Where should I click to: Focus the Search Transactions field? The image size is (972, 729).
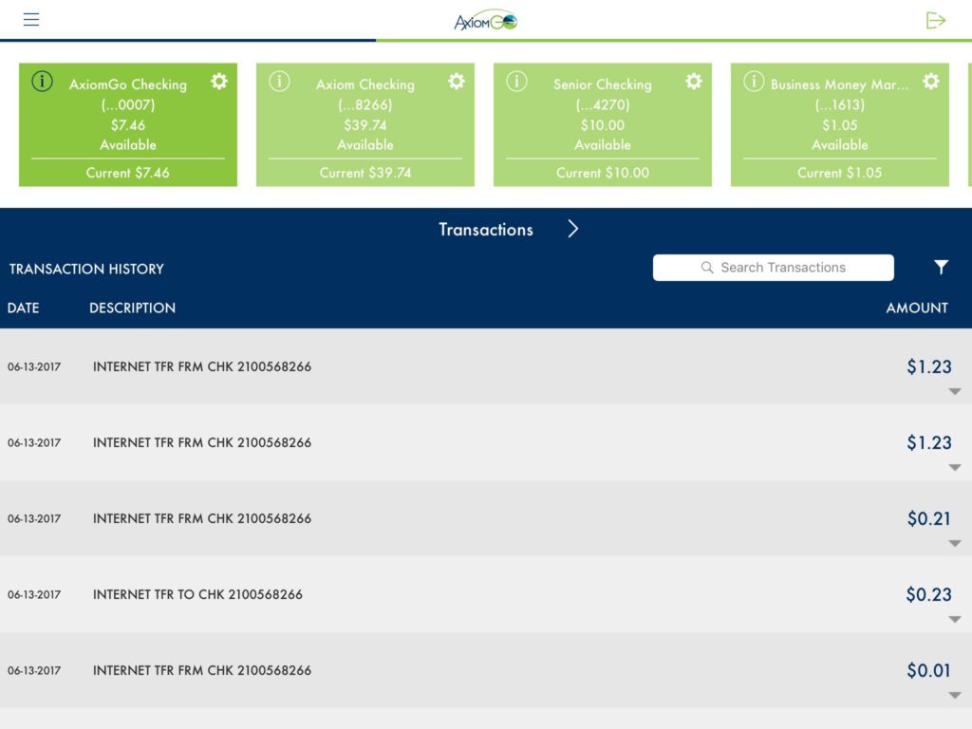point(773,267)
